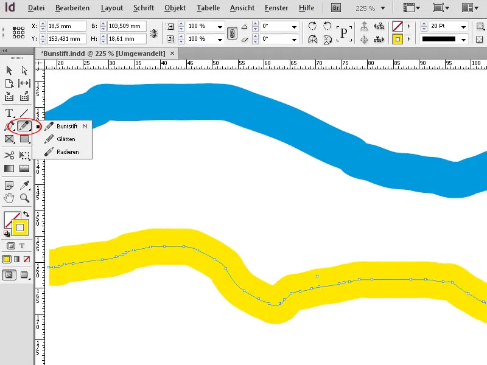Click the fill swatch in control panel
The width and height of the screenshot is (487, 365).
pyautogui.click(x=398, y=26)
